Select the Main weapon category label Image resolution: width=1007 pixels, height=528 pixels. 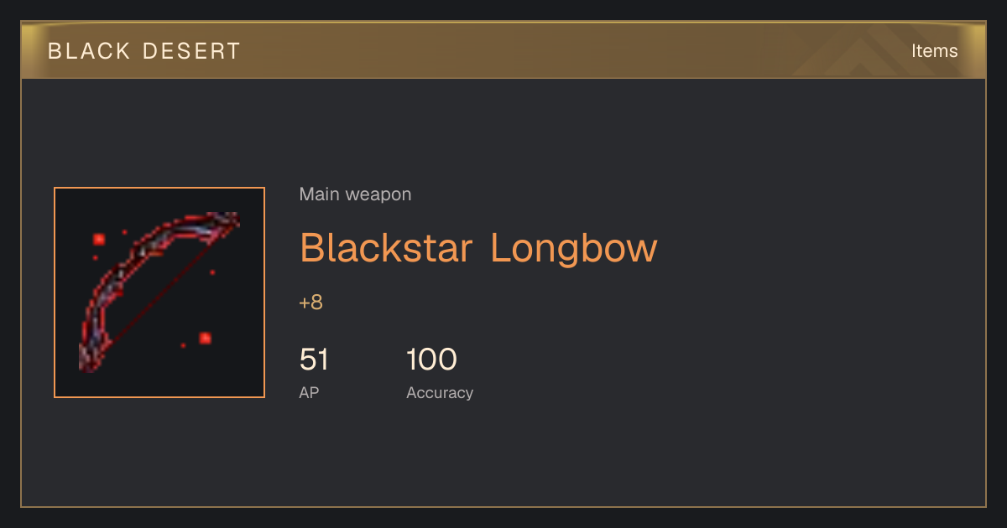tap(355, 194)
